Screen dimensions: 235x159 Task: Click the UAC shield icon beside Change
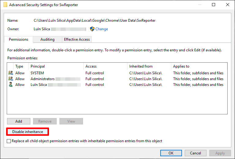pyautogui.click(x=92, y=29)
